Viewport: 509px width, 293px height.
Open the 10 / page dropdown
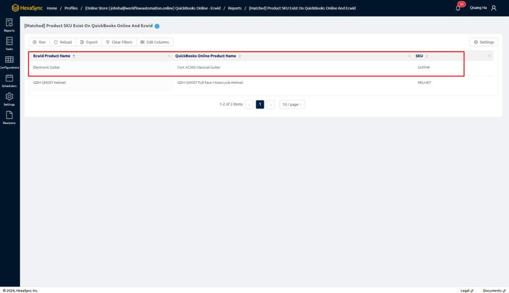(292, 104)
